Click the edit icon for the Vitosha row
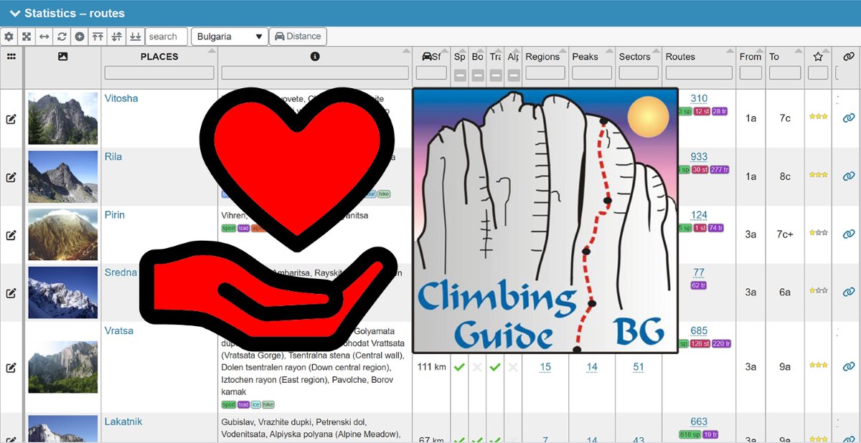 click(x=11, y=119)
